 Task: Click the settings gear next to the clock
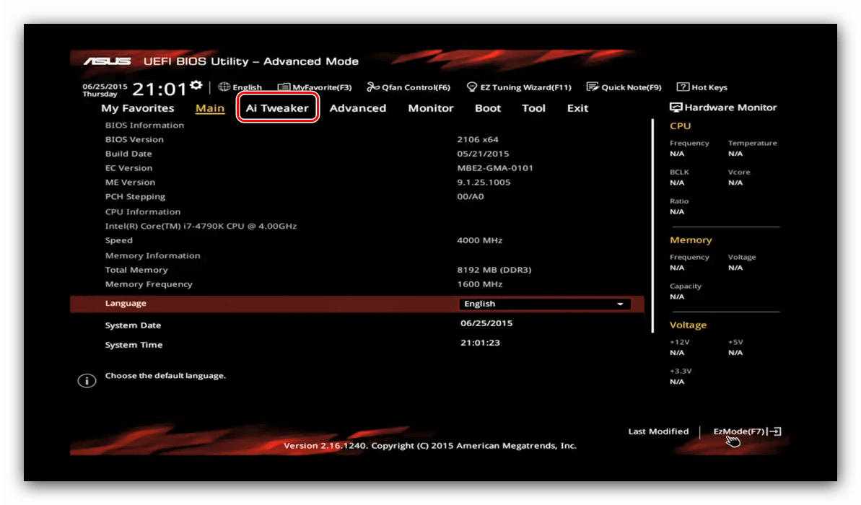point(196,86)
